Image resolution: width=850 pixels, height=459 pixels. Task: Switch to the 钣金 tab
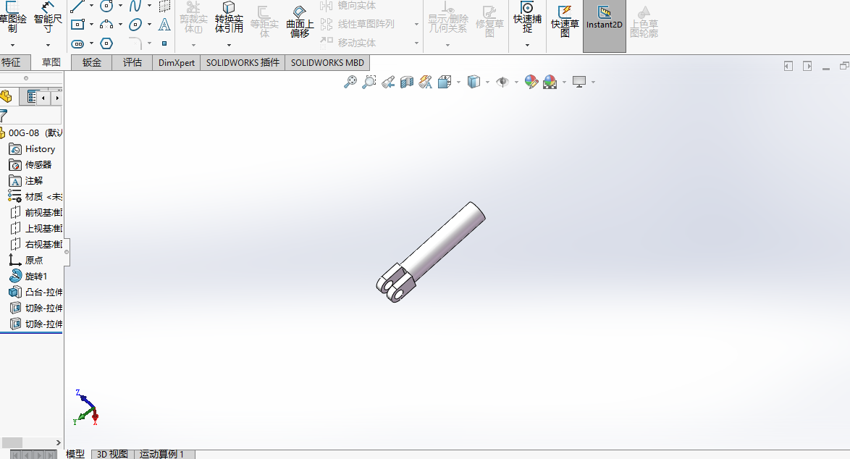tap(92, 62)
